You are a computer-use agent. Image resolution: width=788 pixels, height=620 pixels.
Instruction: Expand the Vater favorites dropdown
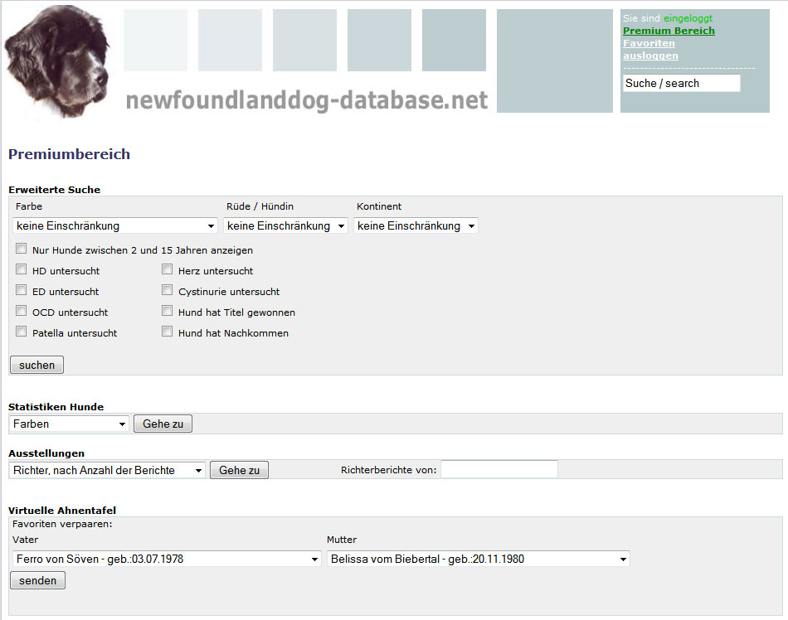coord(167,559)
